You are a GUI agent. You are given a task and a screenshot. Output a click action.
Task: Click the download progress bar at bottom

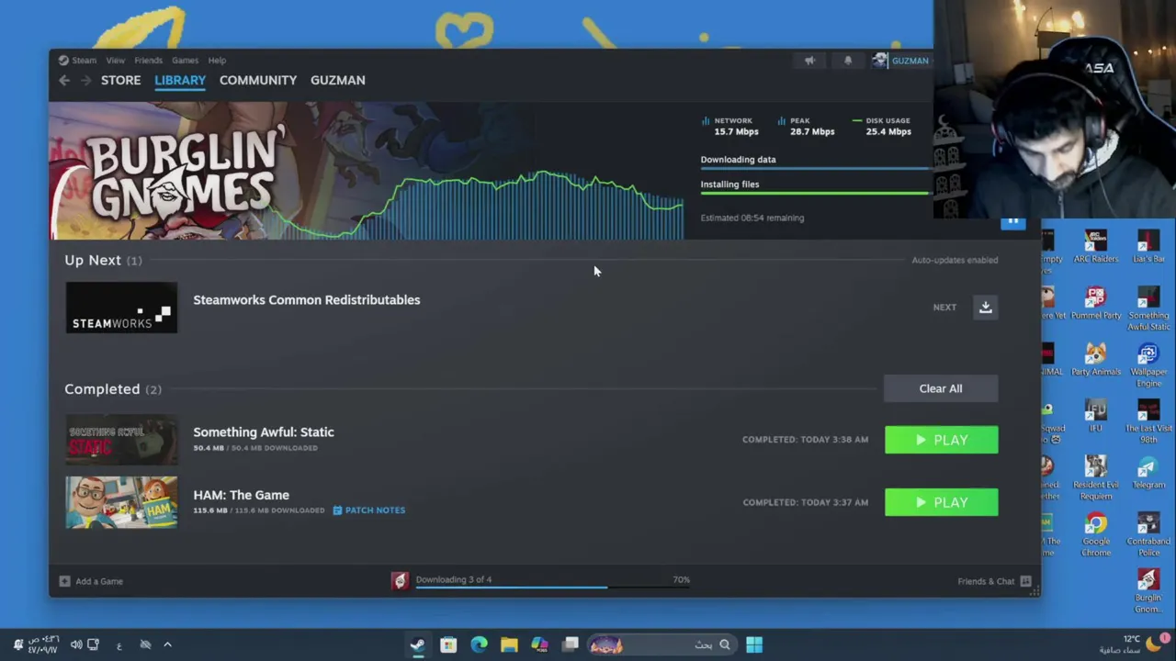pyautogui.click(x=552, y=588)
